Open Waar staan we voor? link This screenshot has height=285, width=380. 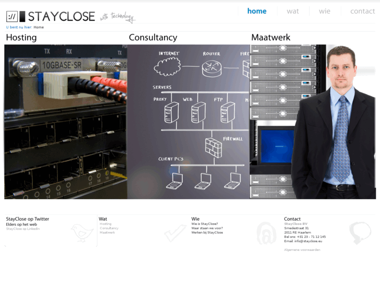click(207, 228)
